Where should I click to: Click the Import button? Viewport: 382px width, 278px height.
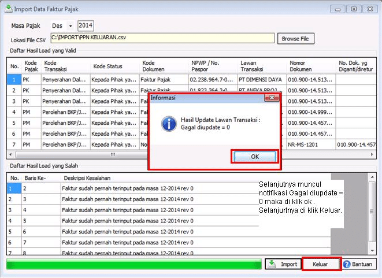[x=283, y=264]
